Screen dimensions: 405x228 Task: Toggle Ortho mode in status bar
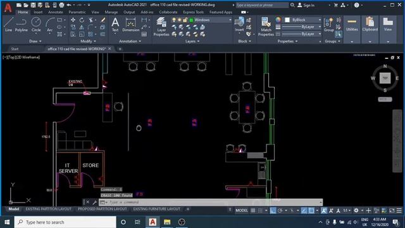(x=273, y=211)
